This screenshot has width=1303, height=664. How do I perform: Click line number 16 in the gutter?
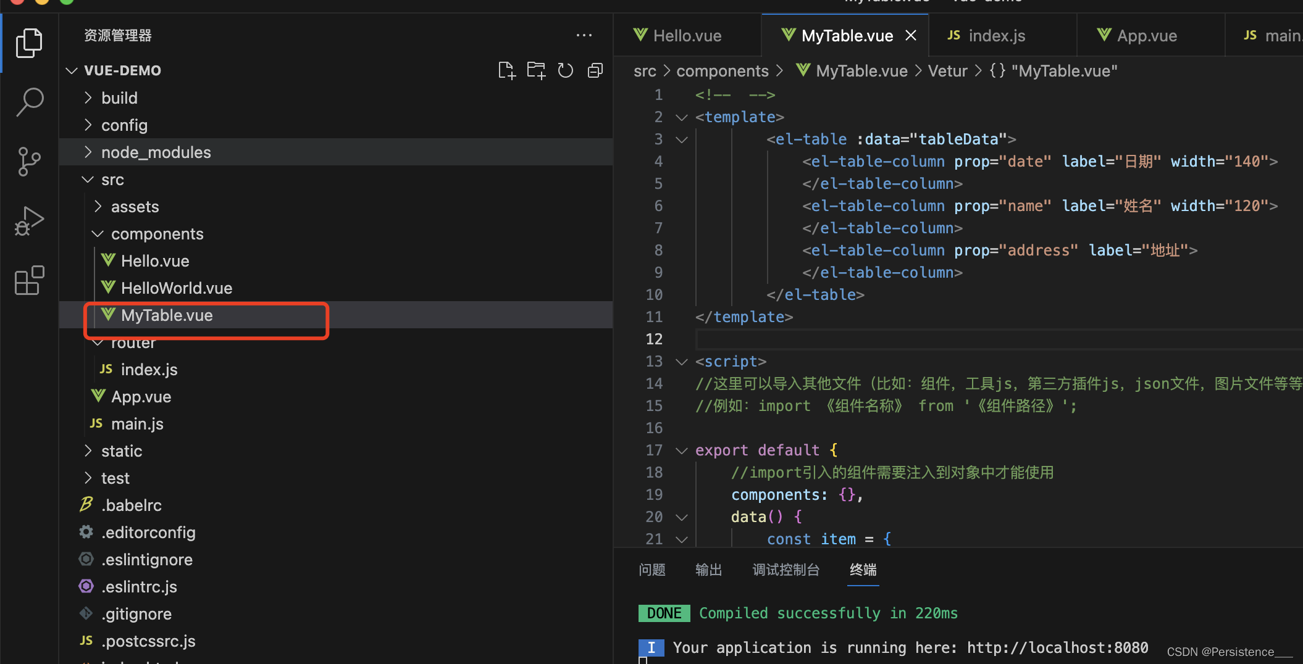(654, 428)
